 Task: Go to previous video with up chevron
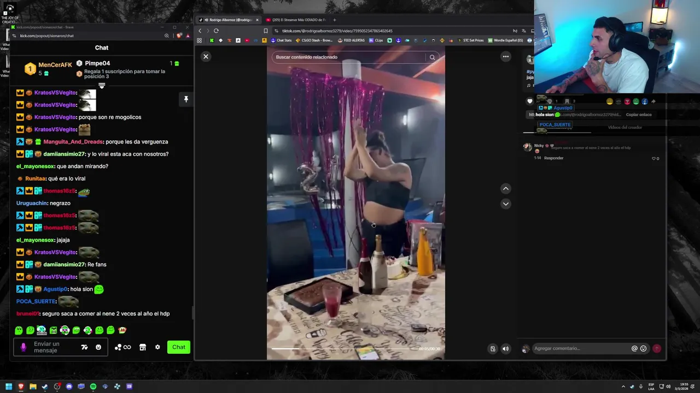click(506, 188)
